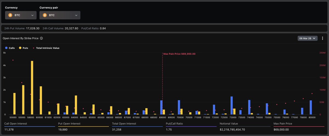Expand the Currency dropdown chevron
329x136 pixels.
(32, 15)
